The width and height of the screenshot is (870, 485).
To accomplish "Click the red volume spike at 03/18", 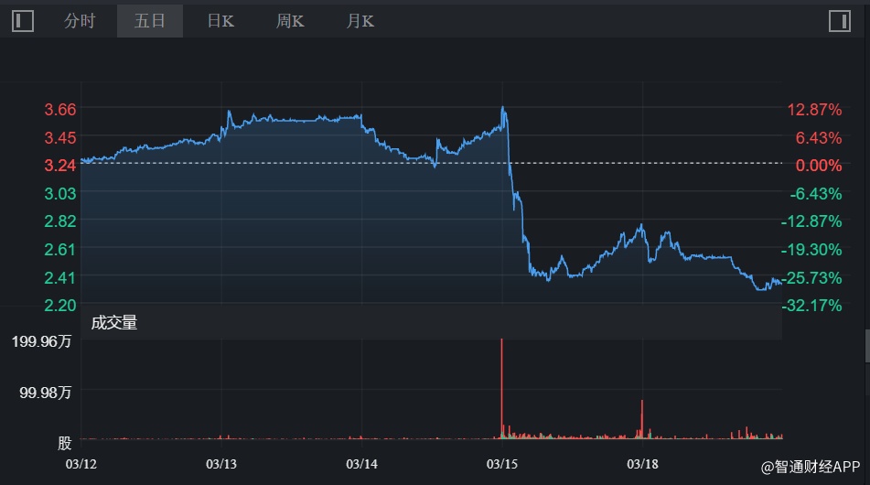I will pos(642,419).
